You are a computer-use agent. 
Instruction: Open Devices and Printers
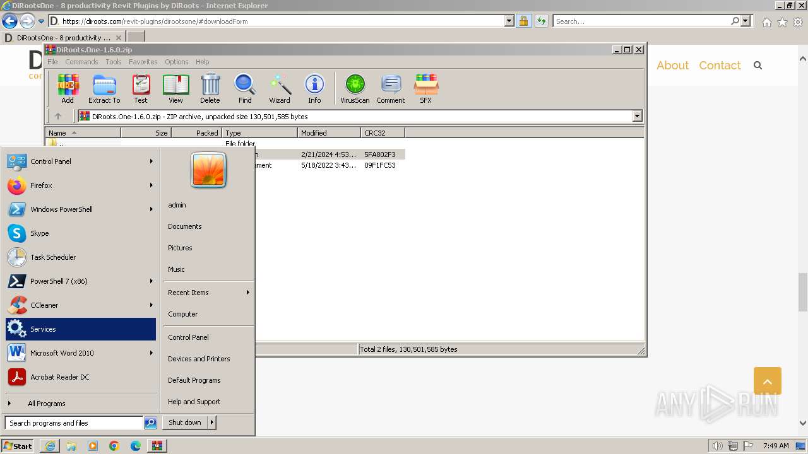[x=199, y=359]
